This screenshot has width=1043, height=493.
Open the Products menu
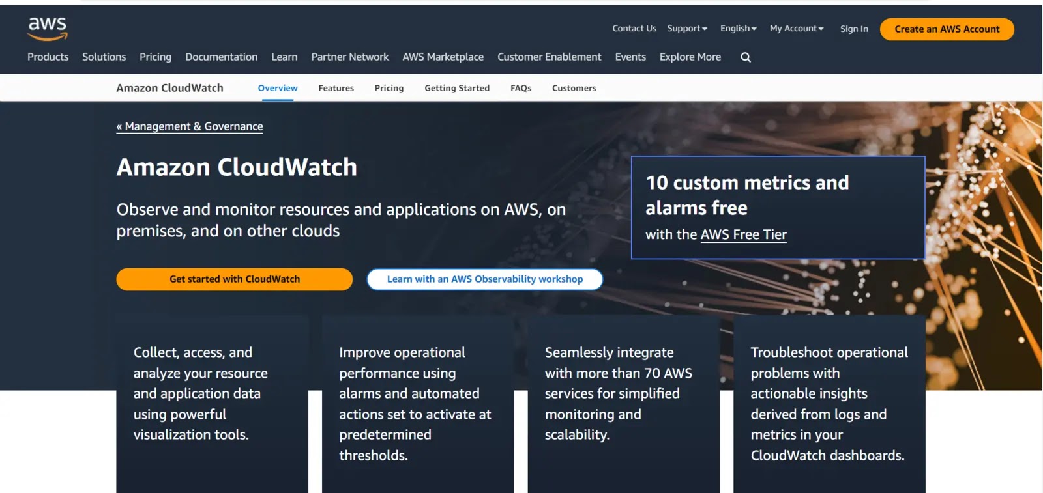click(x=48, y=57)
